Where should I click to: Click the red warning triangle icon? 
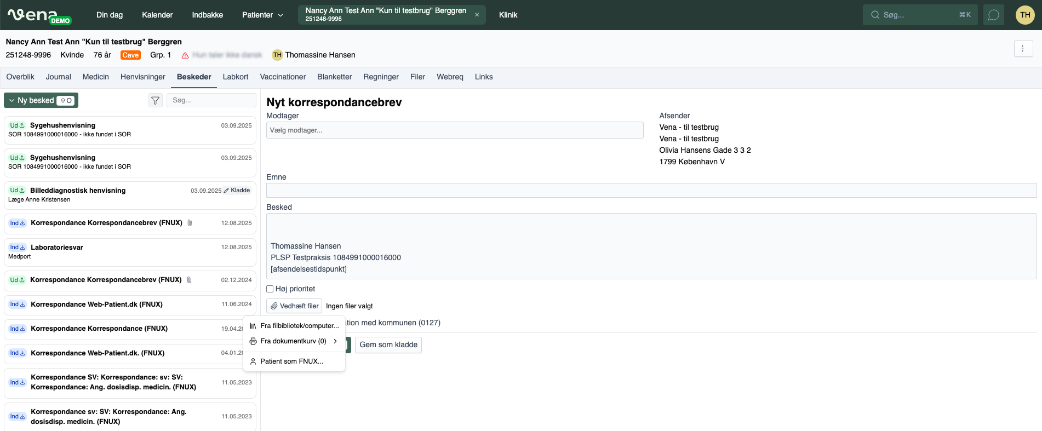(185, 55)
